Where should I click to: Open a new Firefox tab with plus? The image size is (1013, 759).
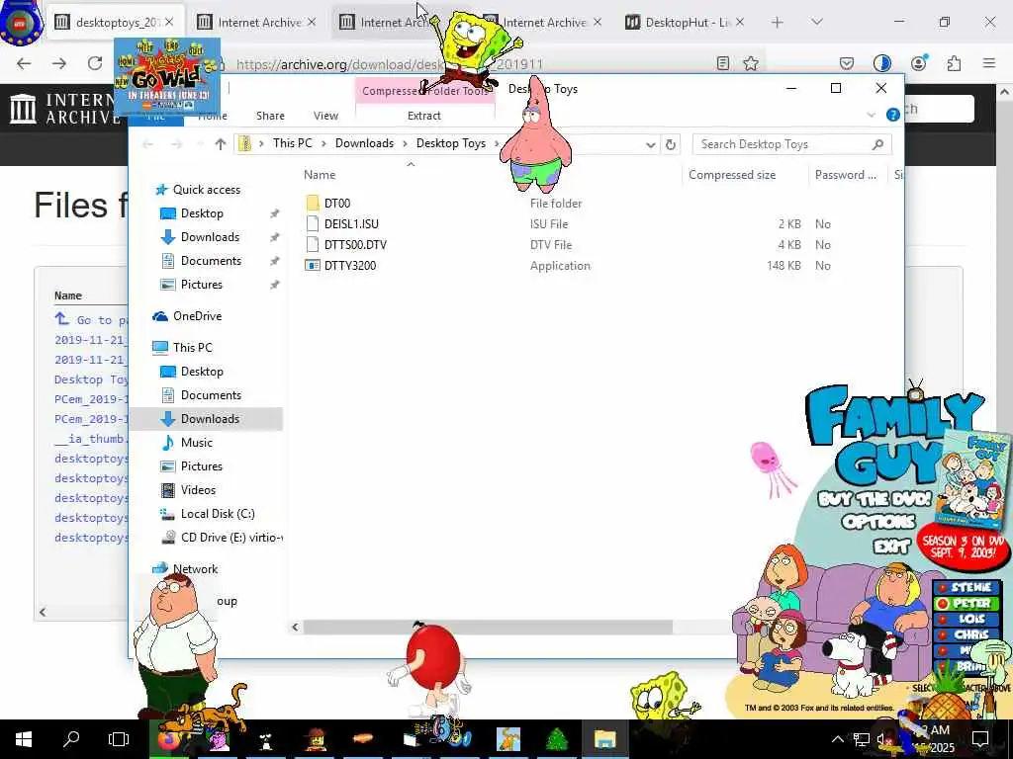click(778, 23)
